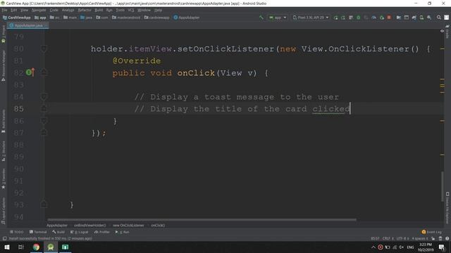Open the Navigate menu
Viewport: 451px width, 253px height.
(39, 10)
